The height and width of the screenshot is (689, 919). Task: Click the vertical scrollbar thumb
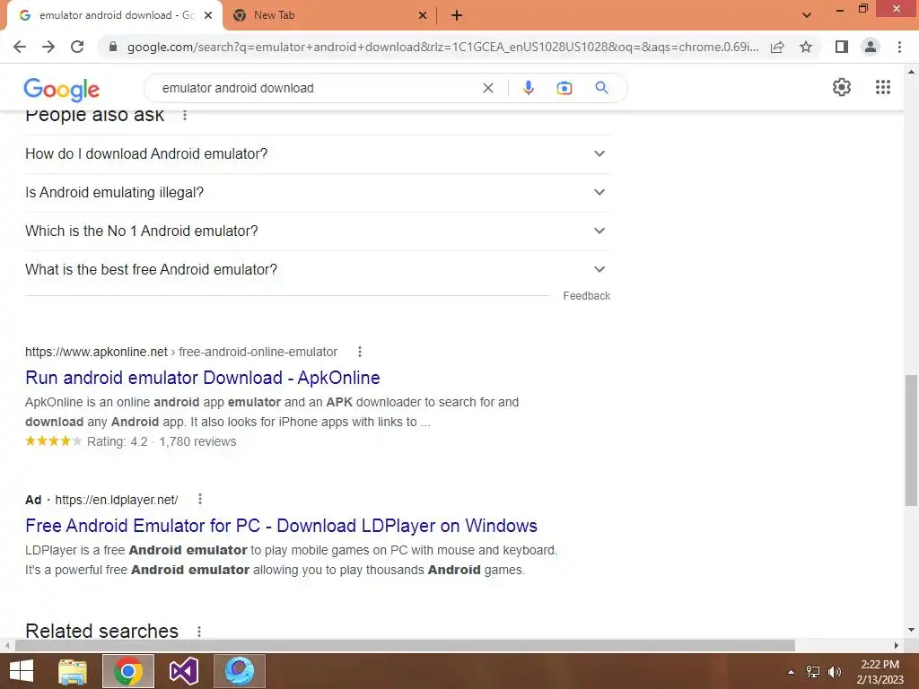911,440
